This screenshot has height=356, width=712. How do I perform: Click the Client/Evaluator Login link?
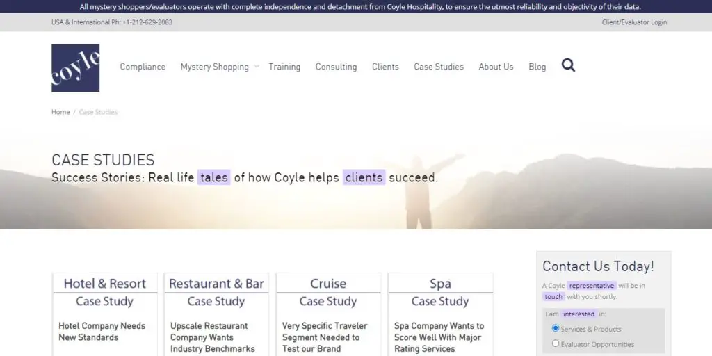pos(634,22)
